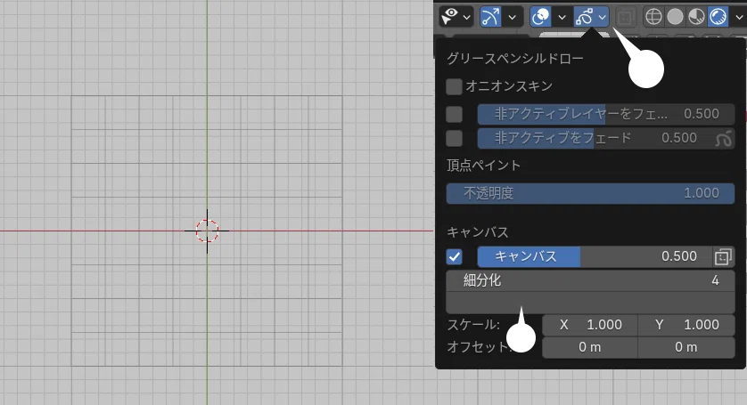Click the スケール X value field
Viewport: 747px width, 405px height.
(590, 325)
